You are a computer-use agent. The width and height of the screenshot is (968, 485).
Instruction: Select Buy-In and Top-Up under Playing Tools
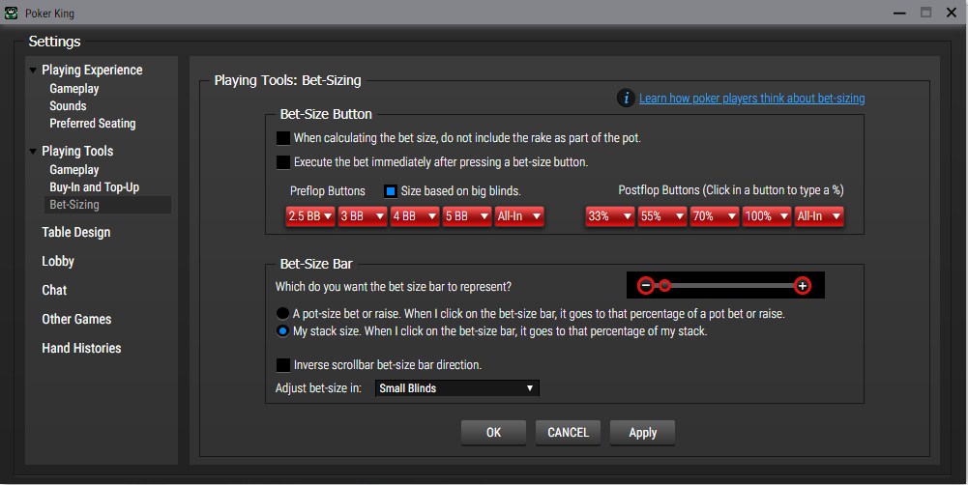click(x=94, y=187)
